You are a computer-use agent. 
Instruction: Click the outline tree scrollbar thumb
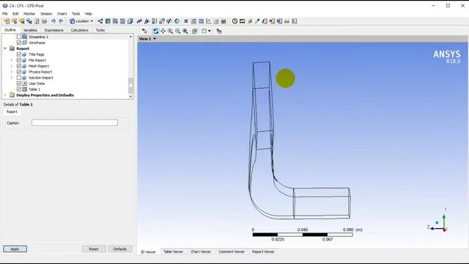click(x=130, y=85)
